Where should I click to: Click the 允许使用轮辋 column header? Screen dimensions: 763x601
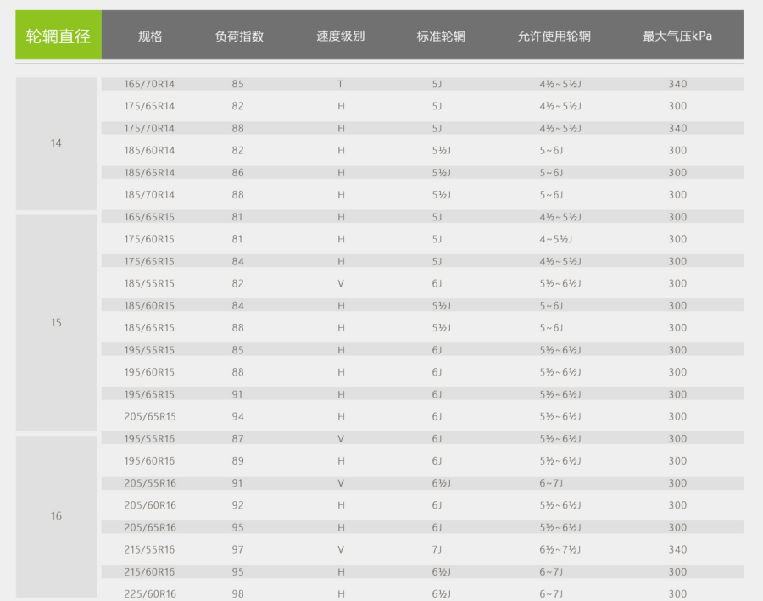pos(554,36)
